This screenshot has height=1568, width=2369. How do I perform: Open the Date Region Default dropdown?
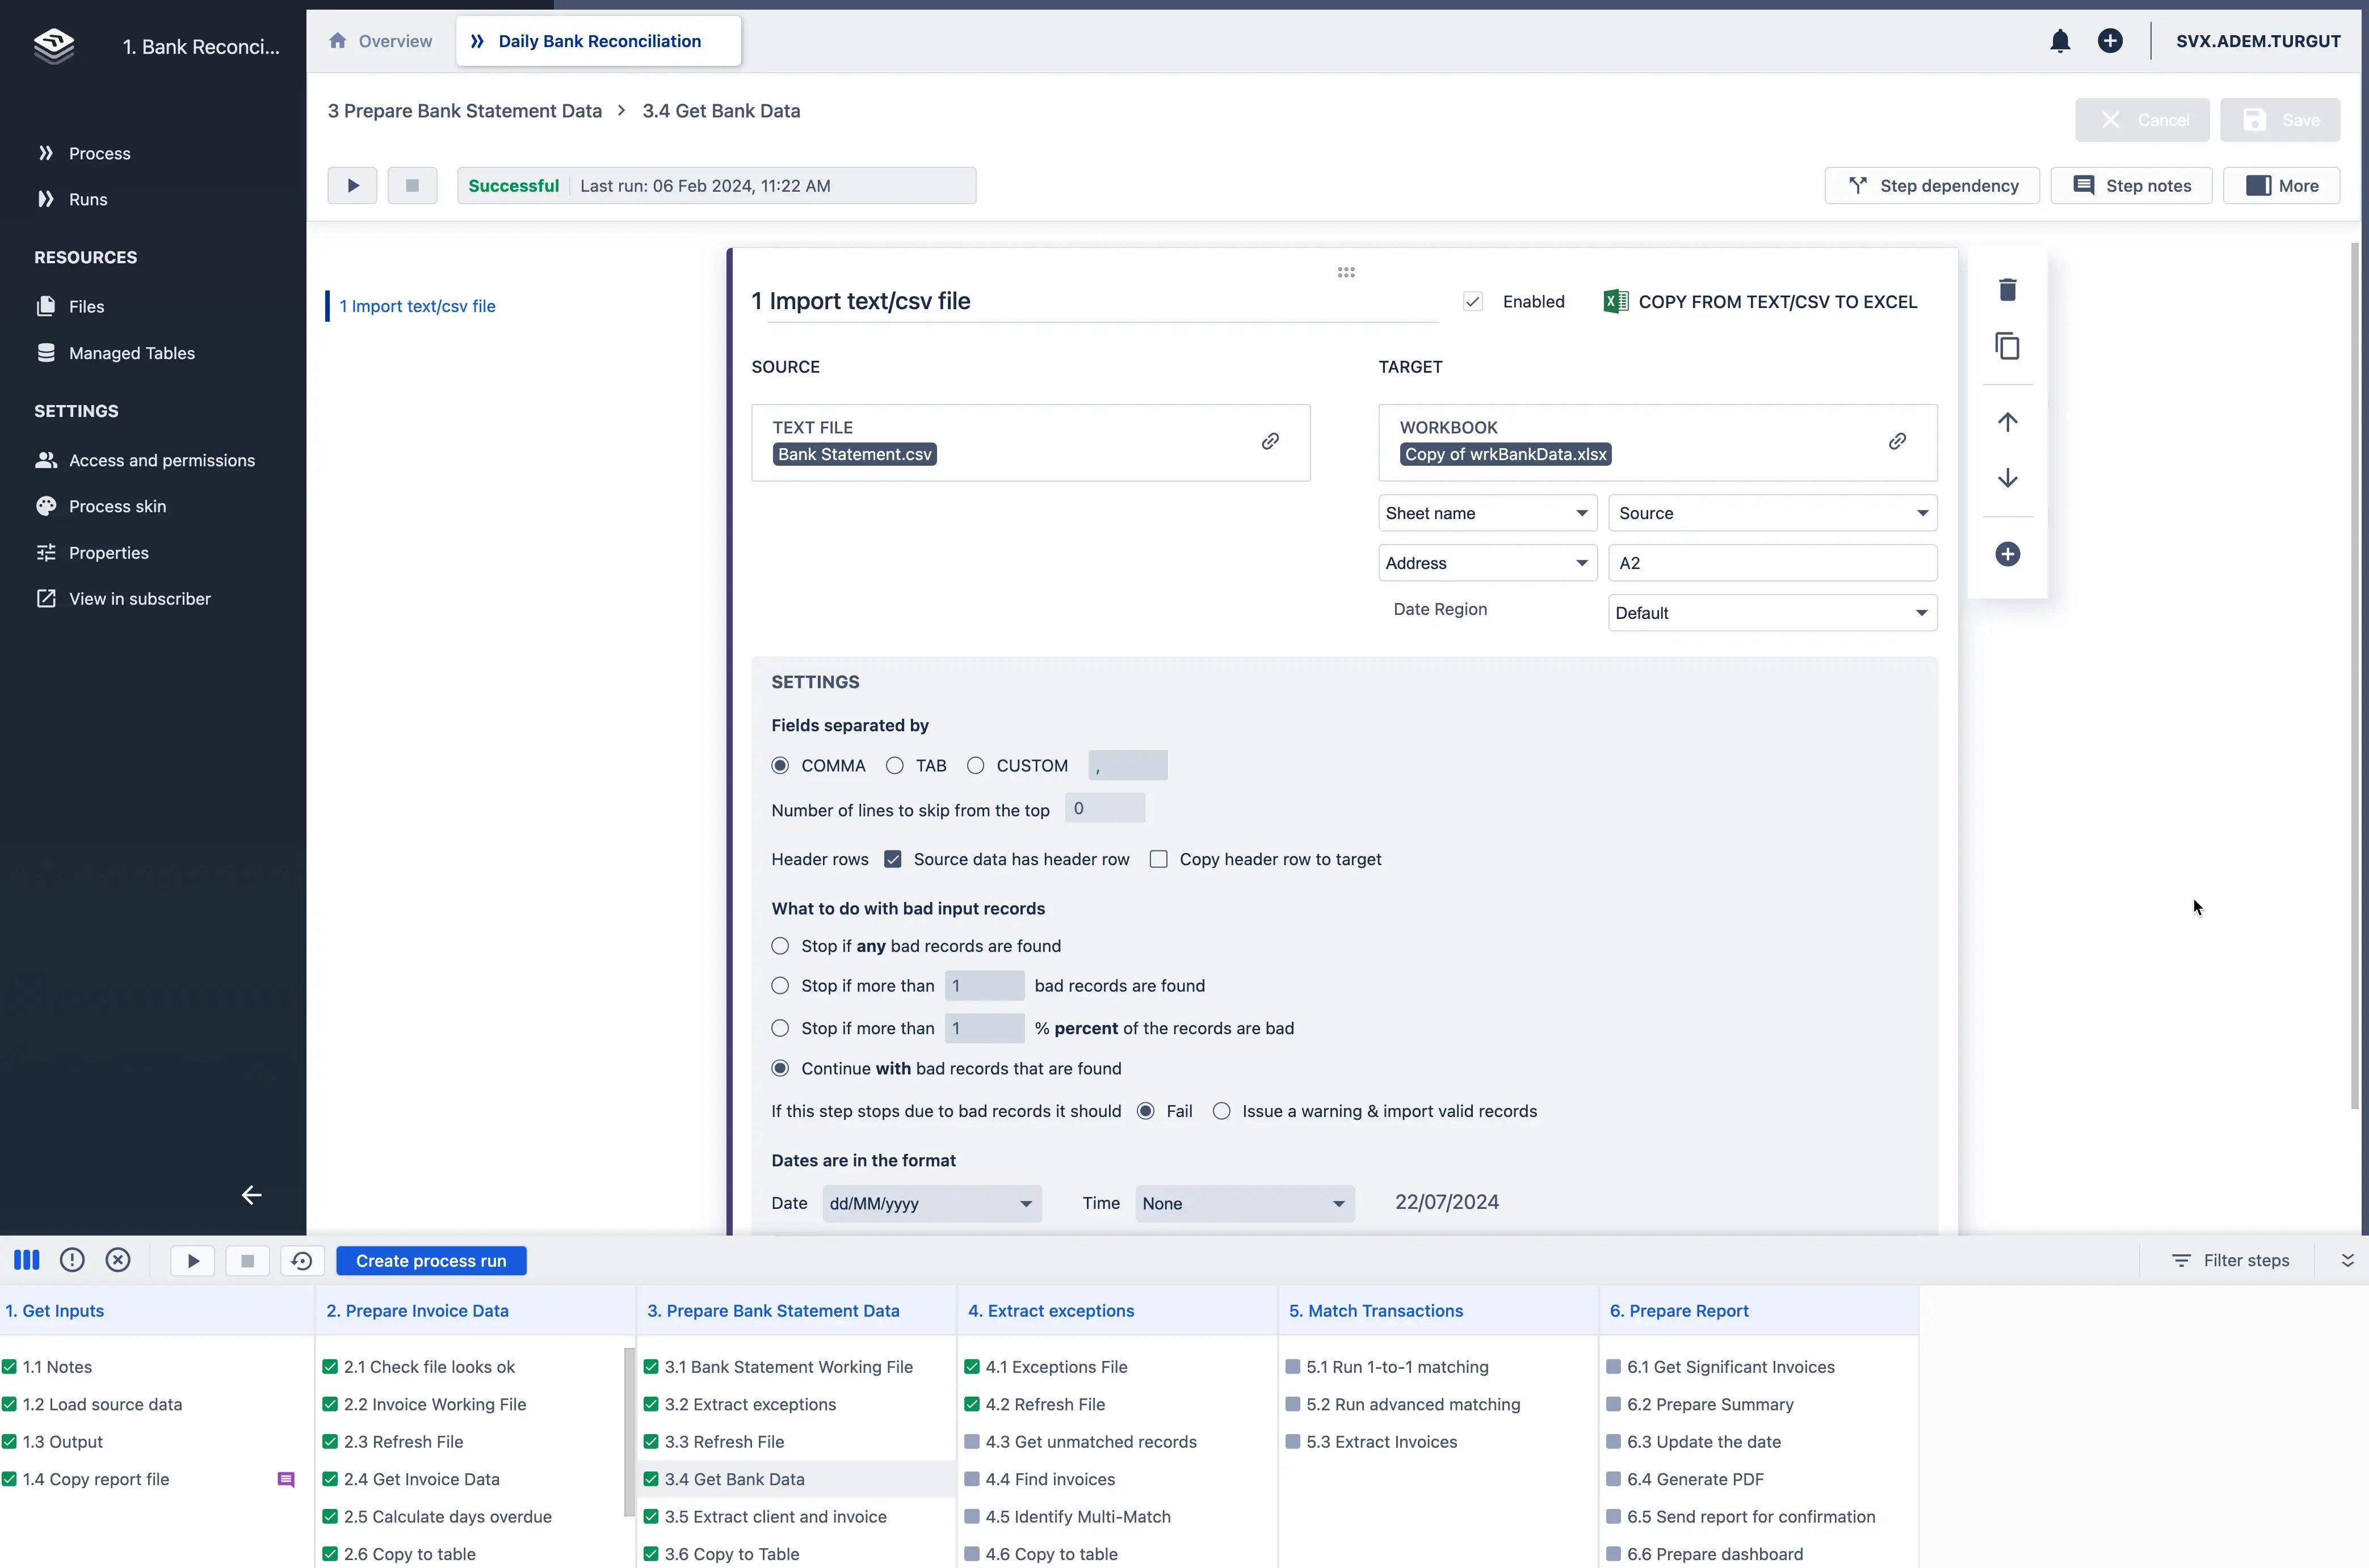coord(1771,613)
